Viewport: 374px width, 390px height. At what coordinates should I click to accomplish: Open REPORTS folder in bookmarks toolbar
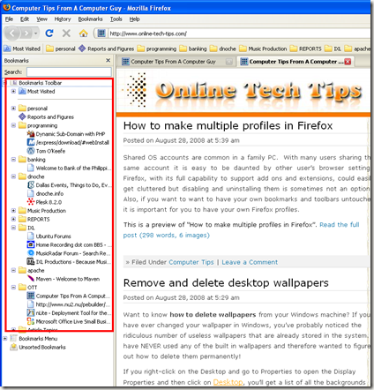(x=306, y=49)
